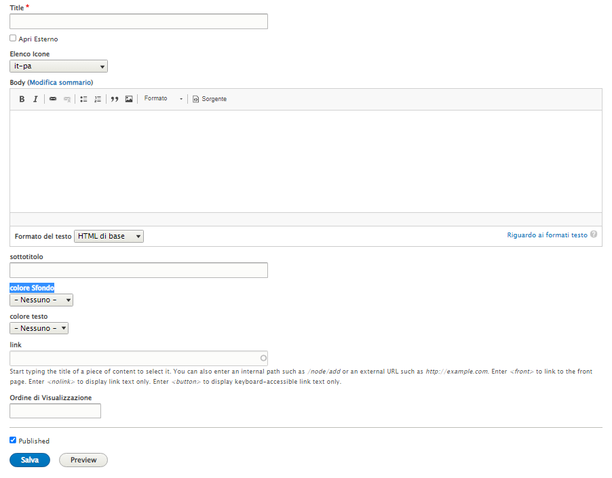Toggle bold formatting in editor toolbar
Image resolution: width=612 pixels, height=478 pixels.
point(22,99)
